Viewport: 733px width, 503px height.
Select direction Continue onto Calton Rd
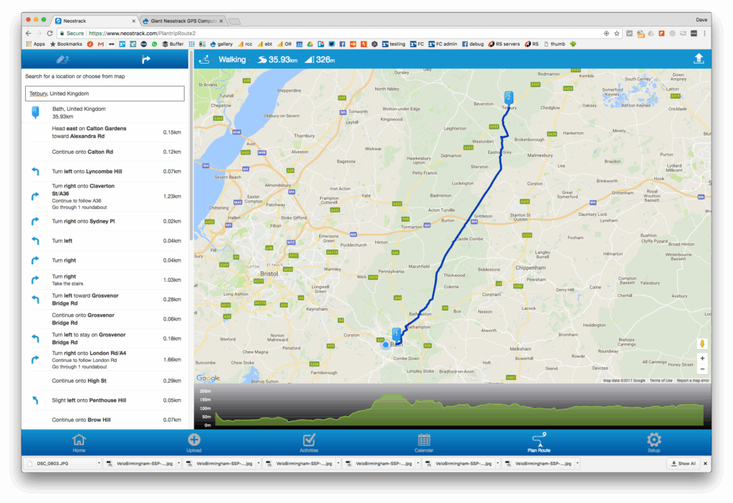tap(105, 152)
